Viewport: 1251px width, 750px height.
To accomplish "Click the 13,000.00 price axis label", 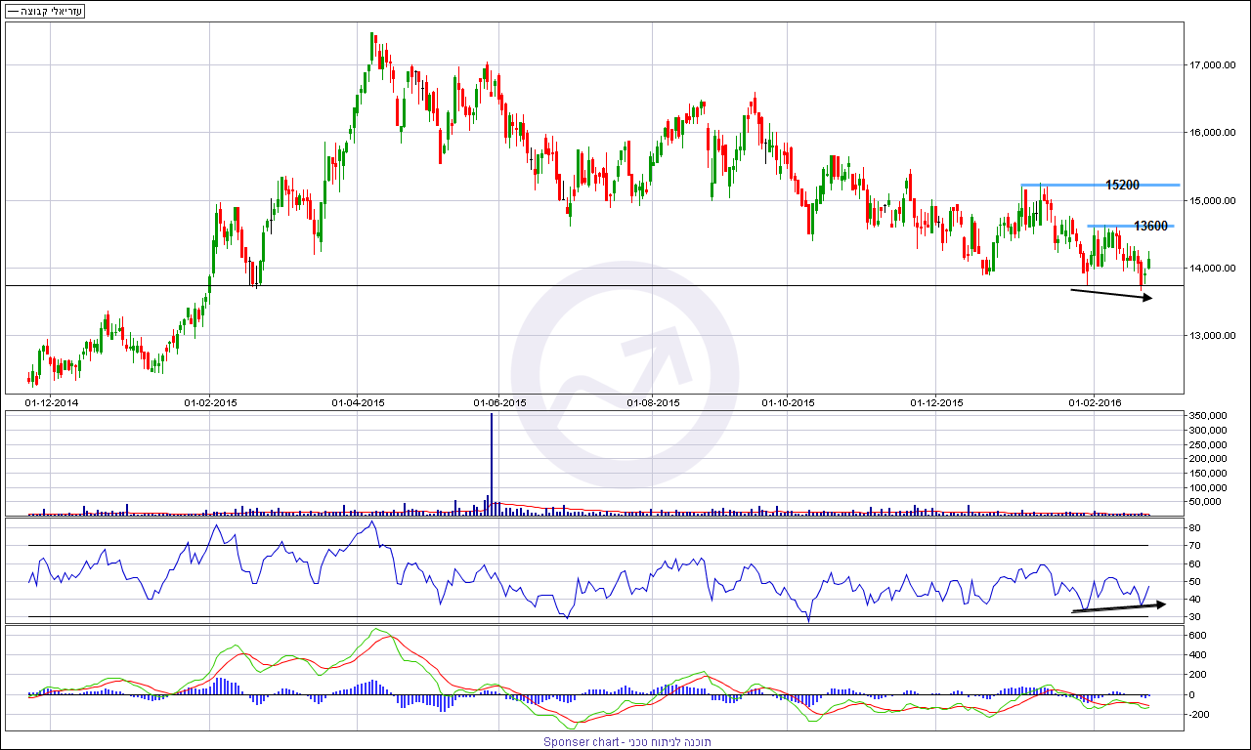I will coord(1213,336).
